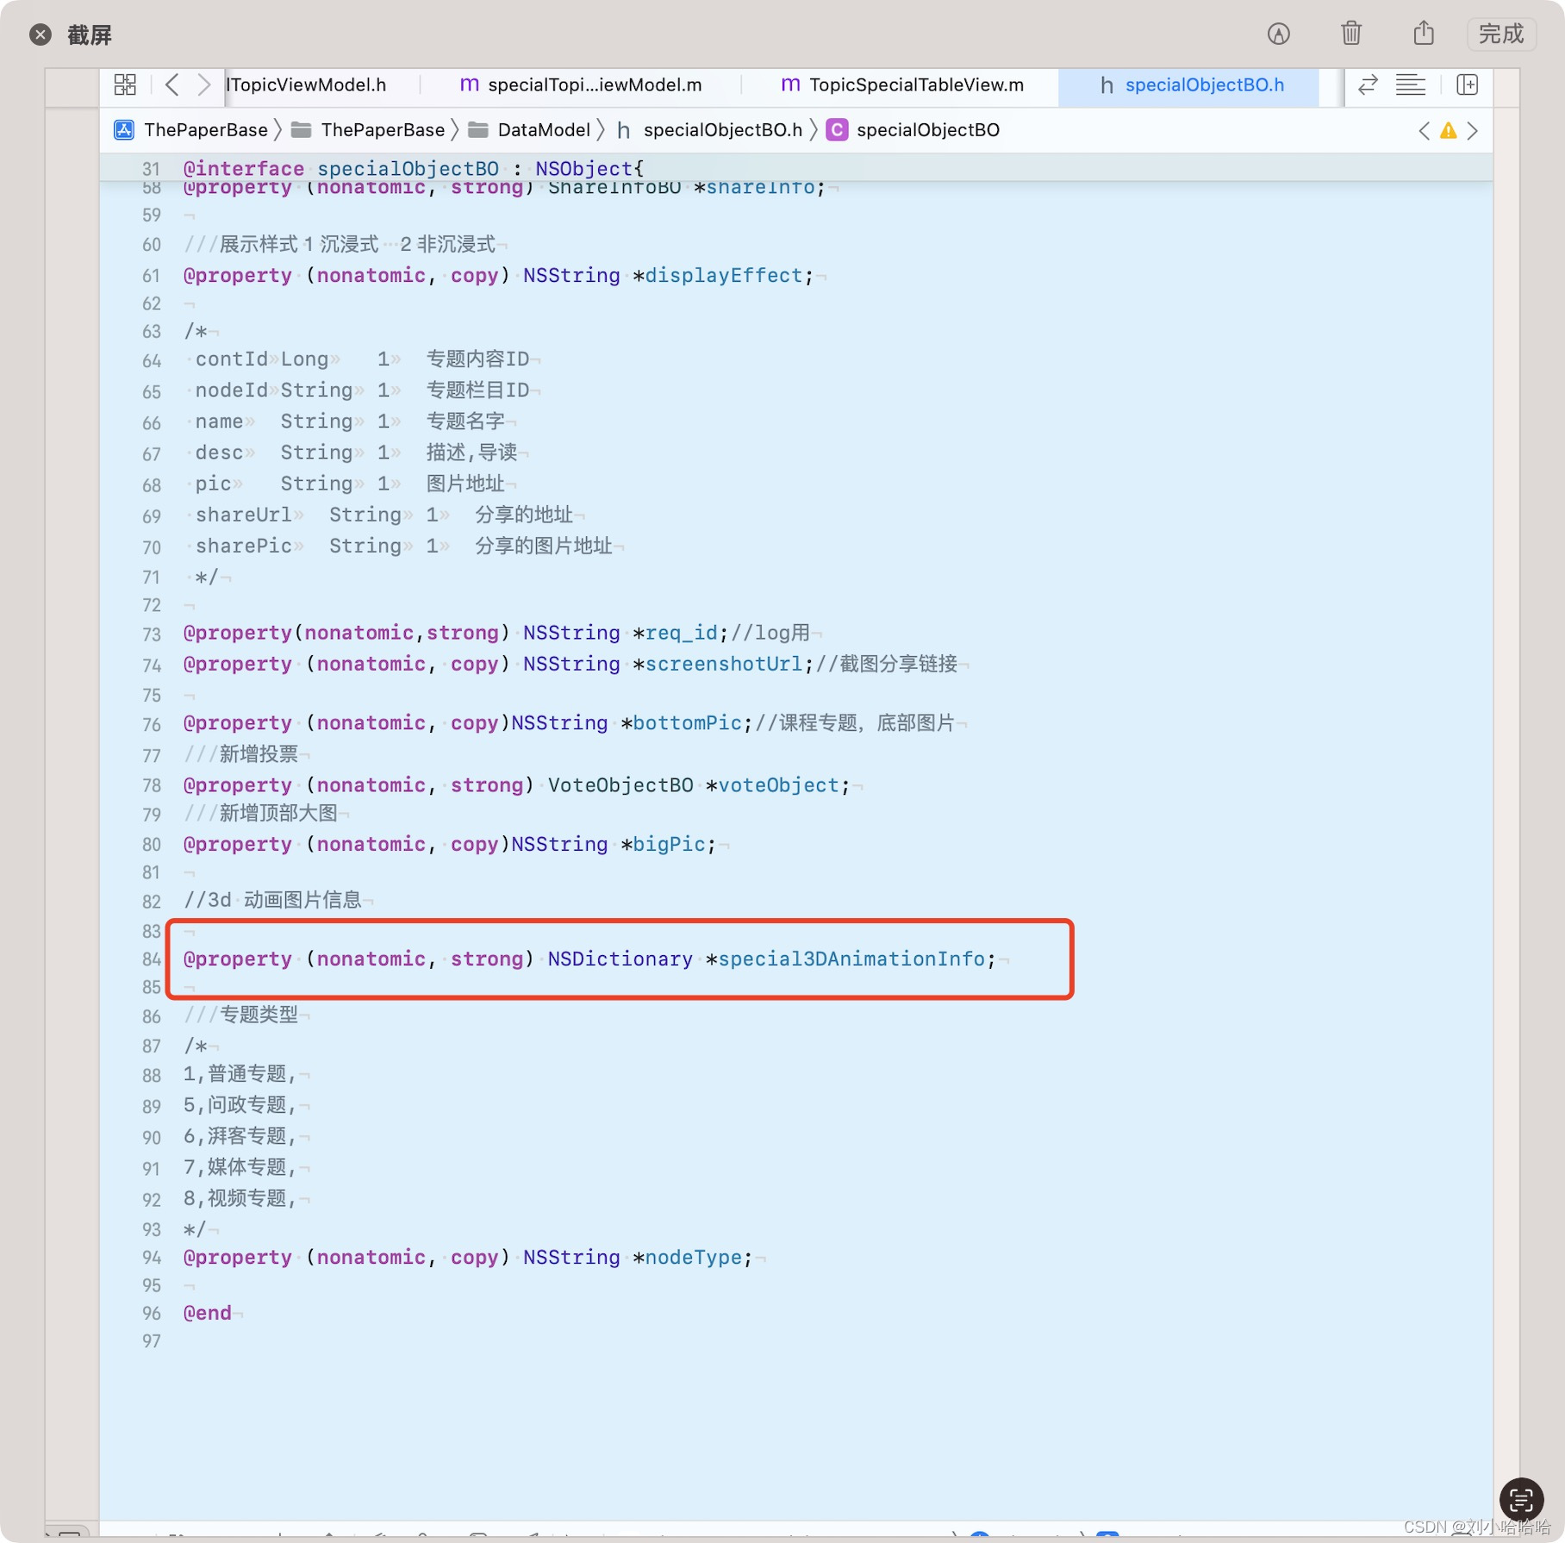The width and height of the screenshot is (1565, 1543).
Task: Click the forward chevron at jump bar right
Action: pyautogui.click(x=1474, y=130)
